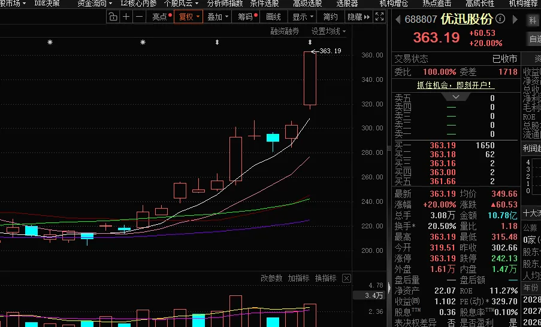This screenshot has height=327, width=541.
Task: Click 买五 price 361.66
Action: [443, 181]
